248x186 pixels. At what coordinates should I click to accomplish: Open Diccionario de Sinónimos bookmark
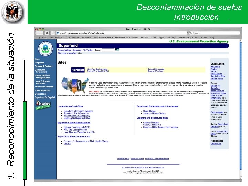pyautogui.click(x=126, y=38)
